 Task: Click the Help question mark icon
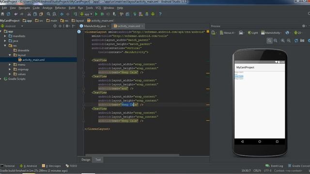[160, 14]
